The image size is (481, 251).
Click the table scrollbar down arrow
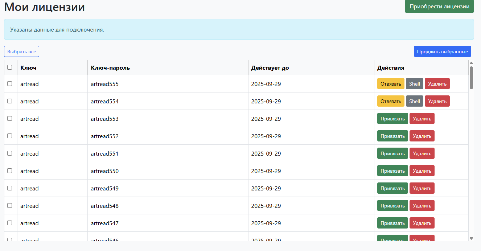471,238
